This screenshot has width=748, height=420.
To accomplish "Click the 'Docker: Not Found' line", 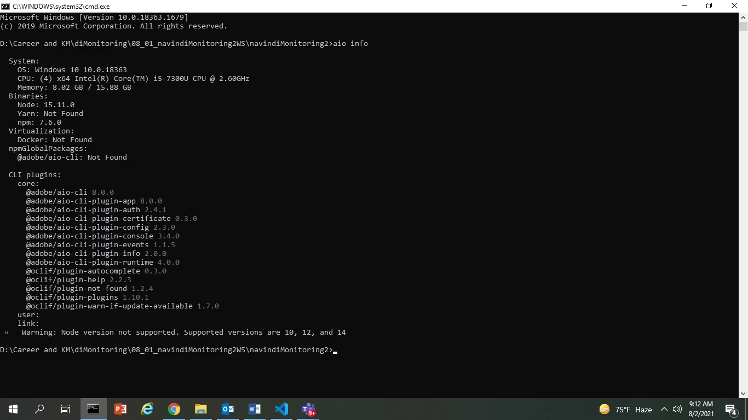I will click(55, 139).
